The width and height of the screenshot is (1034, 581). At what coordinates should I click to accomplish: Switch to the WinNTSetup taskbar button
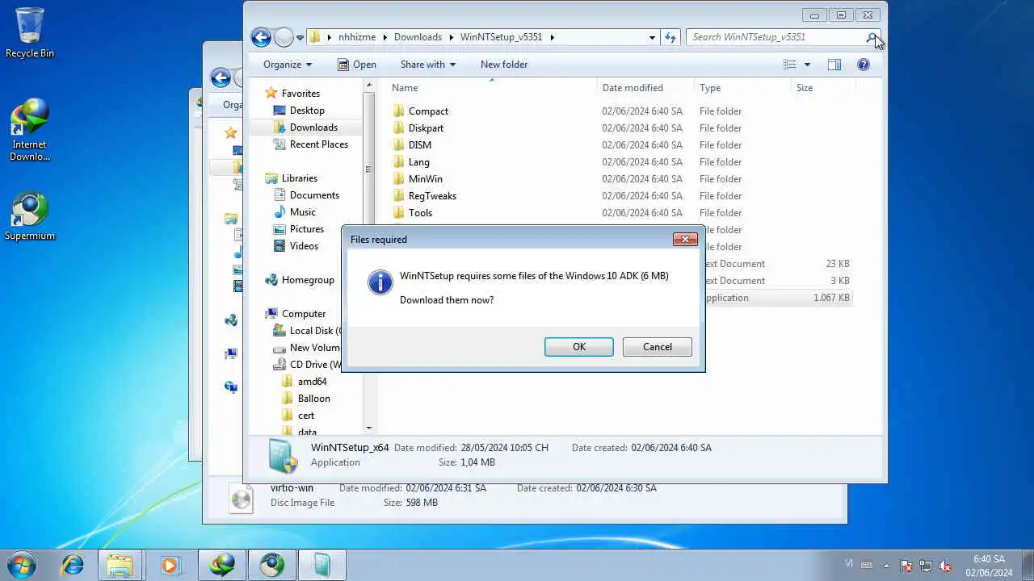pyautogui.click(x=322, y=565)
